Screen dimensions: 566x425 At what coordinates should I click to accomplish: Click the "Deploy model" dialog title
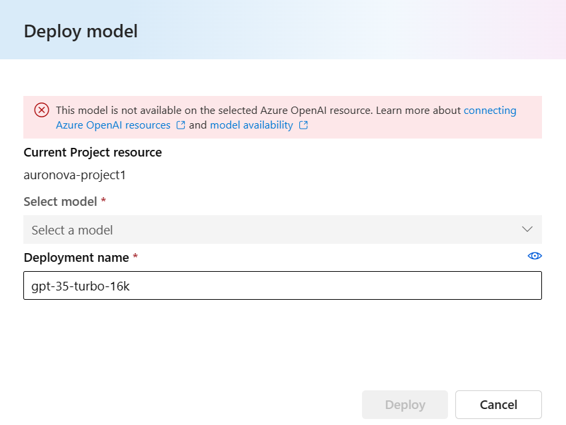80,31
